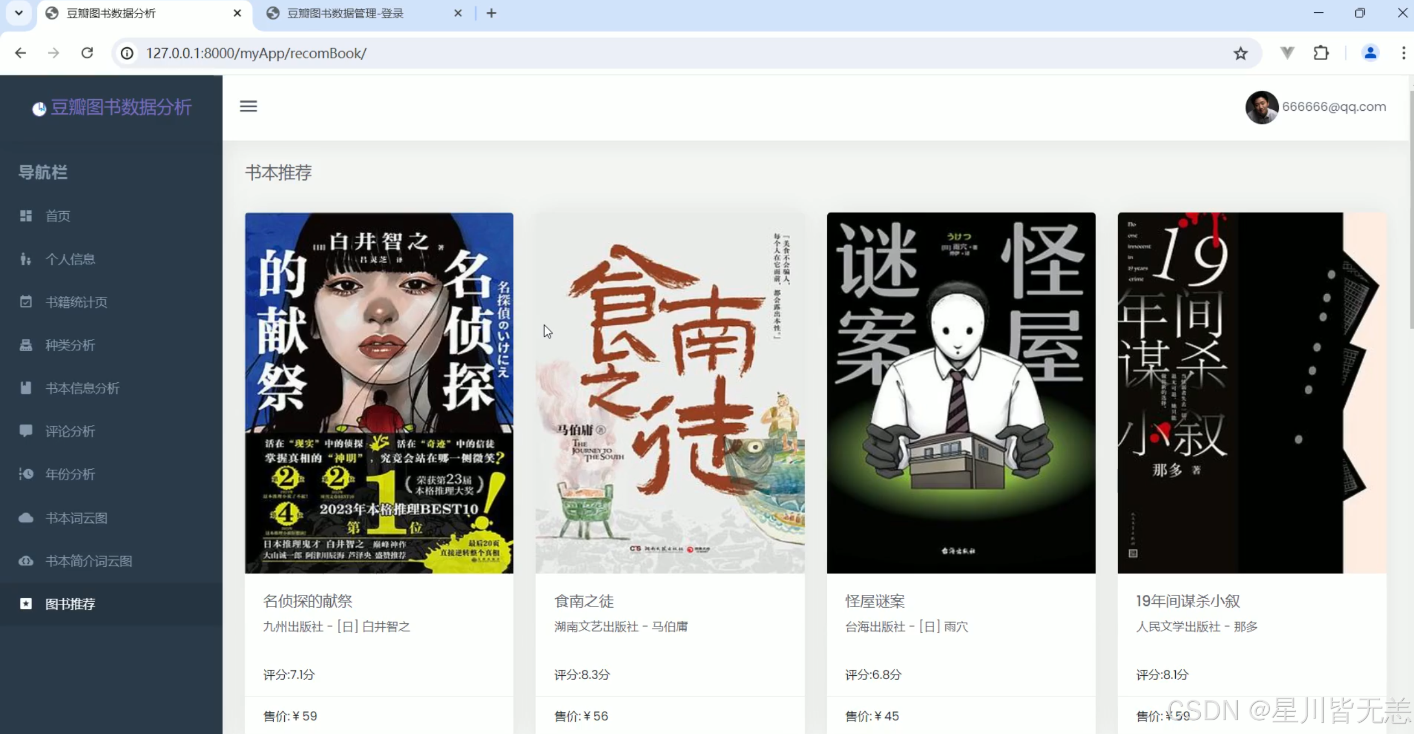
Task: Click the book statistics calendar icon
Action: pyautogui.click(x=25, y=302)
